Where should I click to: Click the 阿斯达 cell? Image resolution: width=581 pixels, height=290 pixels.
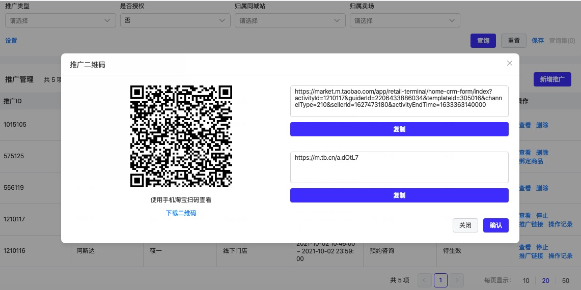coord(85,251)
